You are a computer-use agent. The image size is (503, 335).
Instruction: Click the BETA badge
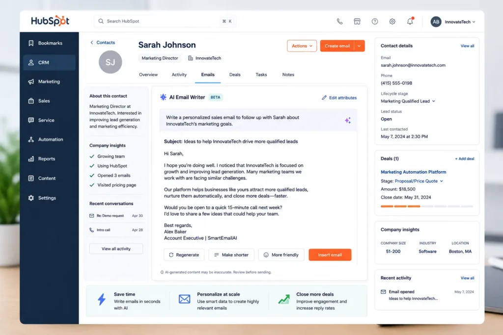tap(216, 98)
